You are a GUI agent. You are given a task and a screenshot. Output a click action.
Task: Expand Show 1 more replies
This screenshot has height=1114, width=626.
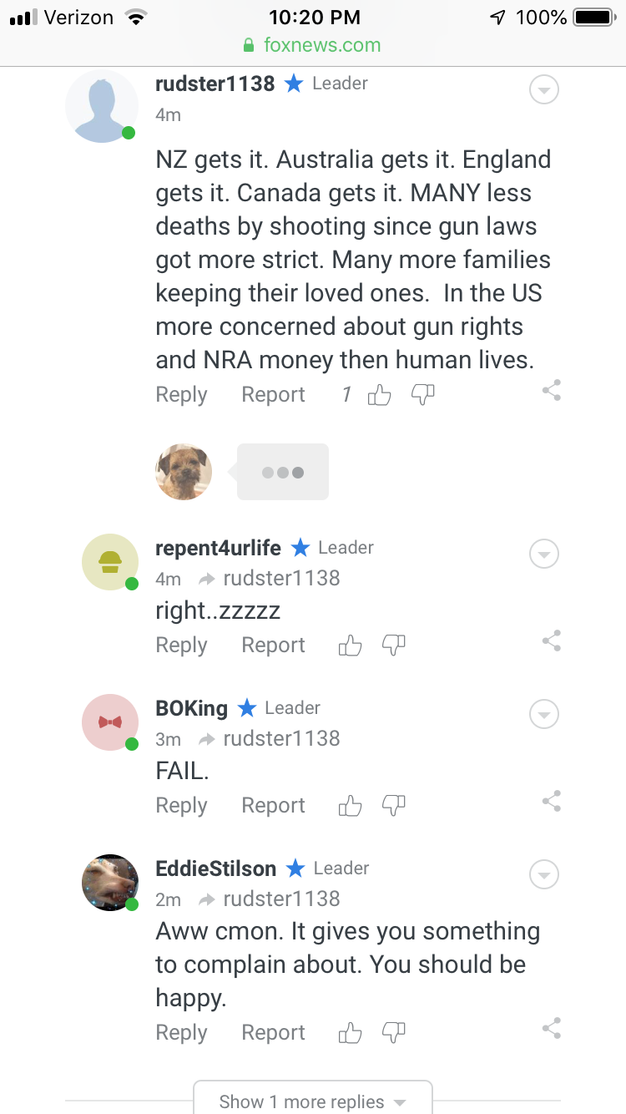[x=313, y=1101]
